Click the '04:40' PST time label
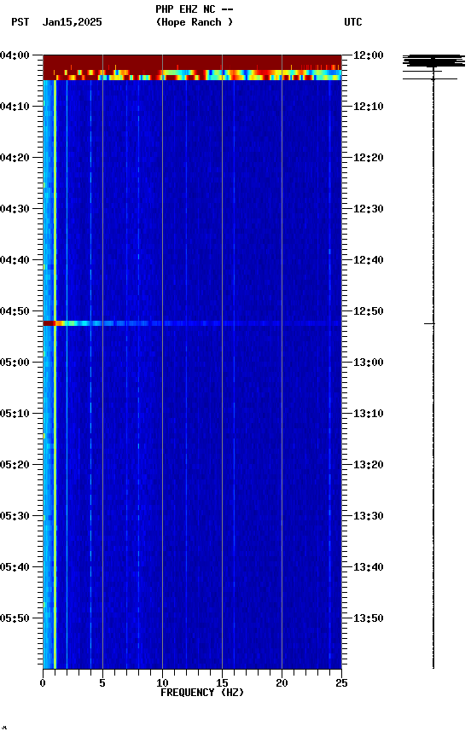The width and height of the screenshot is (471, 737). (15, 260)
